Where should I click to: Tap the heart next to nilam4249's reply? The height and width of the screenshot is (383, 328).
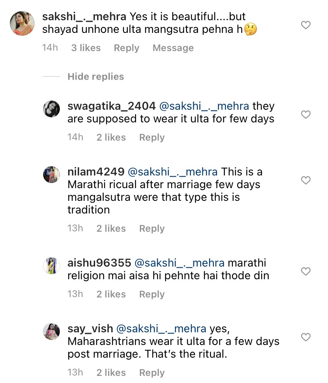[x=305, y=180]
